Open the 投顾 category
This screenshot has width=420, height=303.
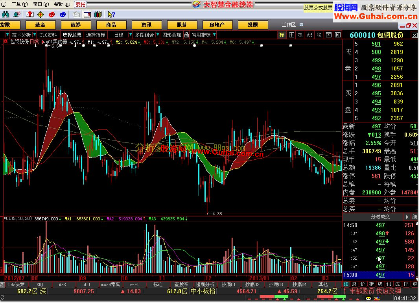click(252, 25)
